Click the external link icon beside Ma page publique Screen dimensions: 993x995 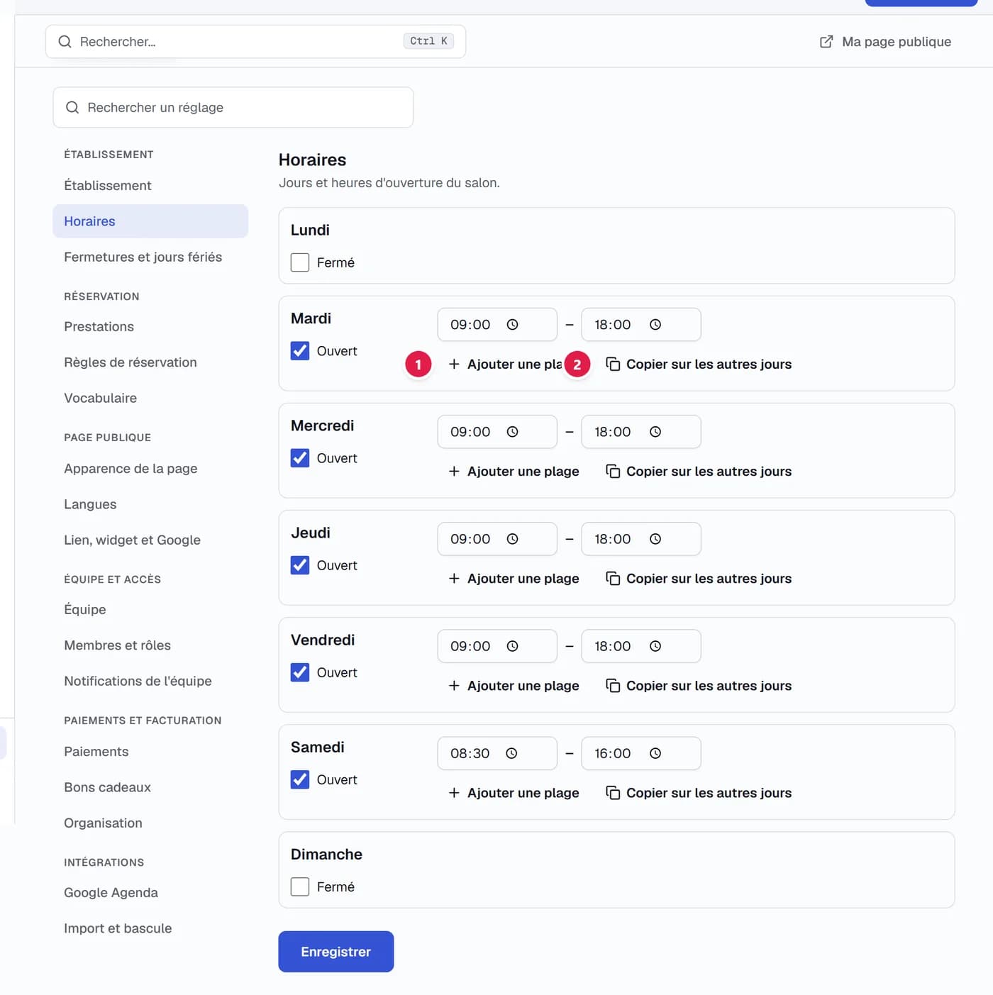click(x=826, y=42)
